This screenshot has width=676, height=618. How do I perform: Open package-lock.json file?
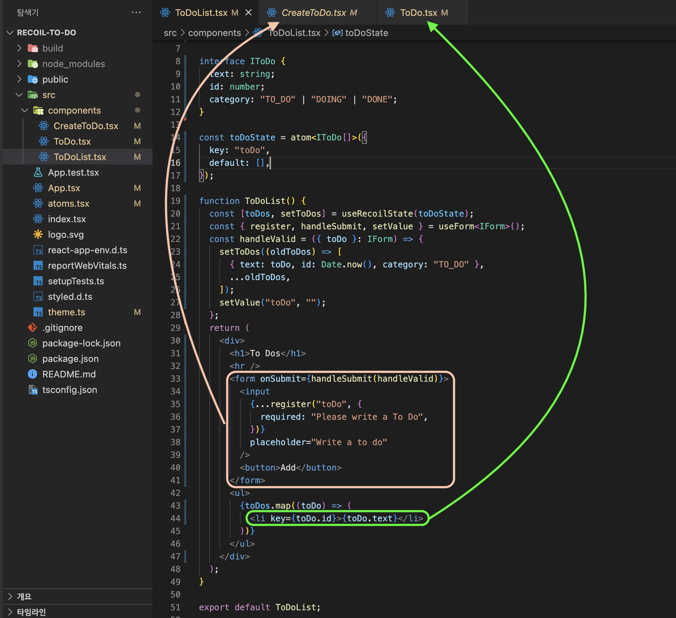coord(81,343)
